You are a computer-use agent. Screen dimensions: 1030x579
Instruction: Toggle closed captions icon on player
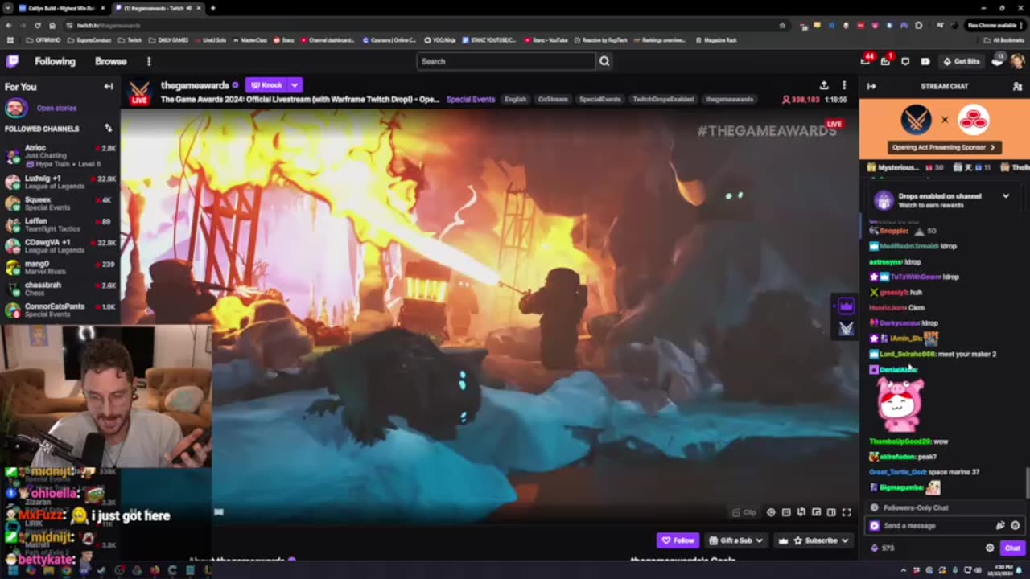786,512
